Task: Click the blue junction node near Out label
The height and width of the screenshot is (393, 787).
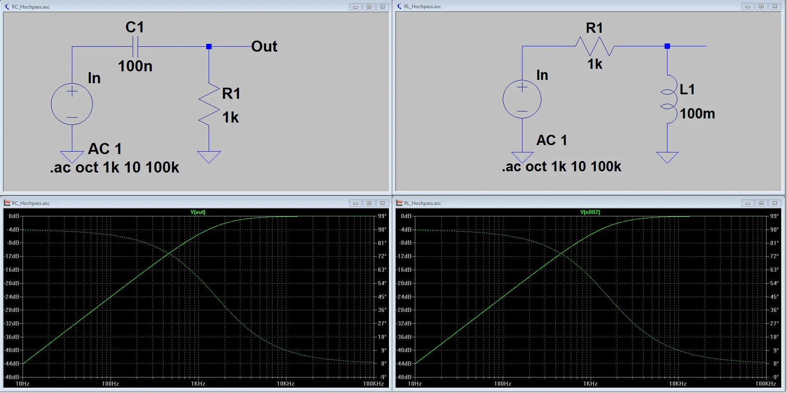Action: pyautogui.click(x=209, y=47)
